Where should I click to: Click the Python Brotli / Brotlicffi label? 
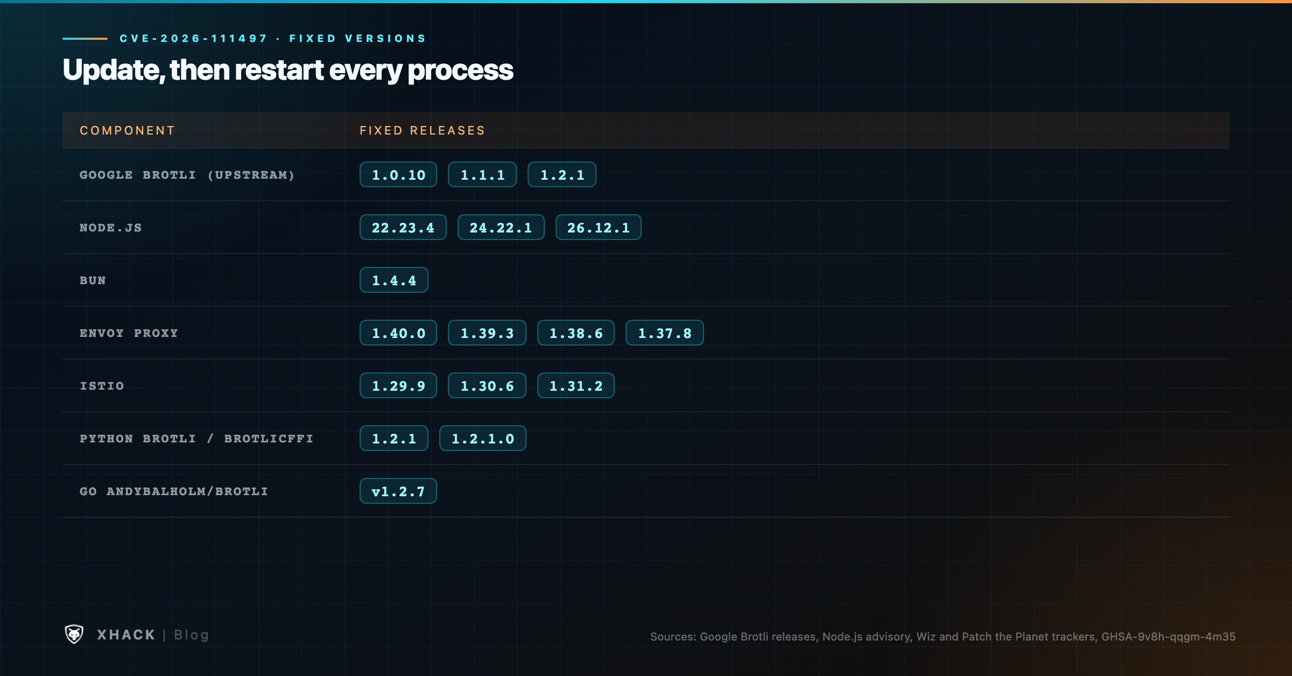click(196, 439)
